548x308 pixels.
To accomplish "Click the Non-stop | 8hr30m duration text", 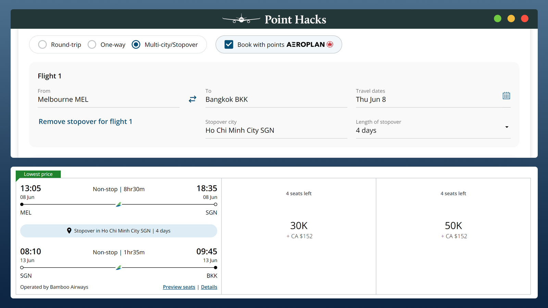I will pos(119,189).
